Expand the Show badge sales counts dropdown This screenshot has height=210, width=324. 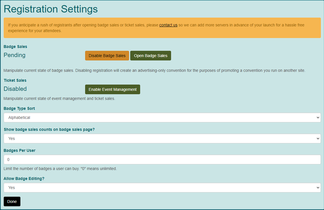162,138
